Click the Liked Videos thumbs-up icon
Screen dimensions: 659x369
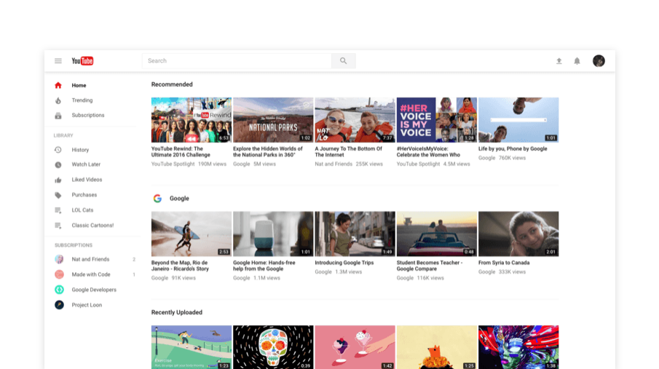(58, 180)
